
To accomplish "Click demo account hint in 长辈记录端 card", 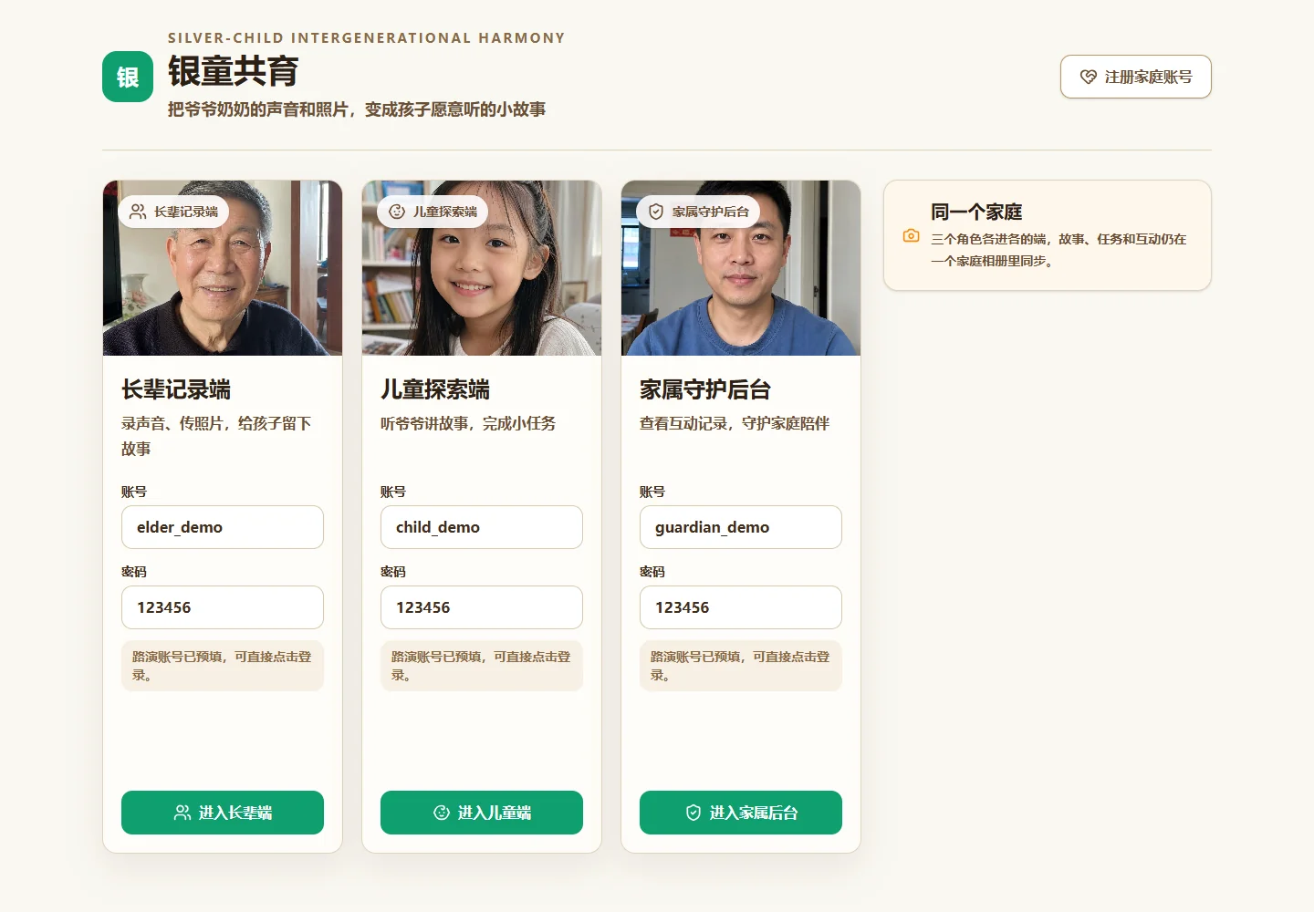I will point(223,666).
